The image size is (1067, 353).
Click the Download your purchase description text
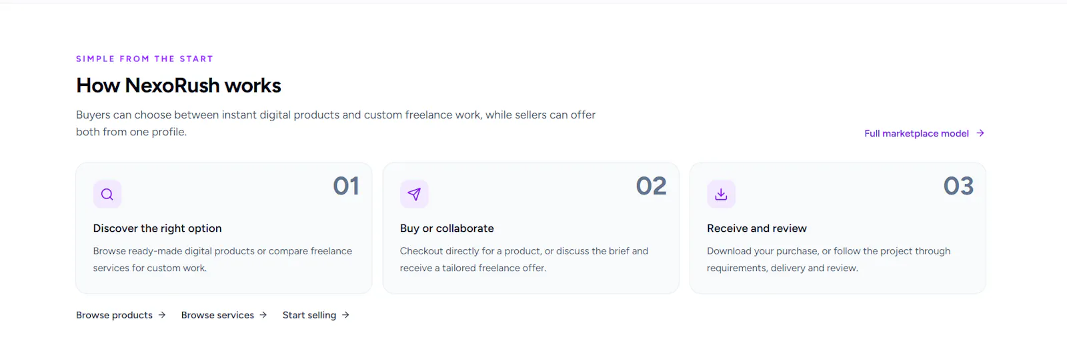click(829, 260)
